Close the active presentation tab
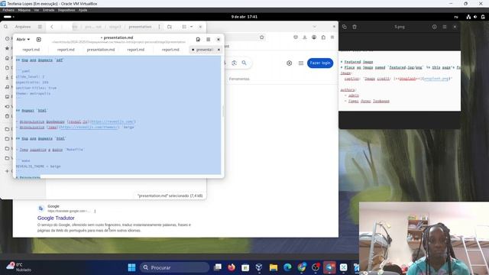This screenshot has width=489, height=275. (x=219, y=50)
